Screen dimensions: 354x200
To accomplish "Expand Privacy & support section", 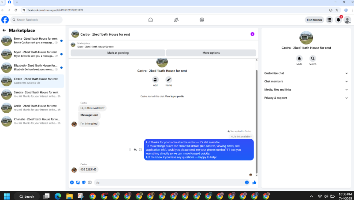I will coord(306,98).
